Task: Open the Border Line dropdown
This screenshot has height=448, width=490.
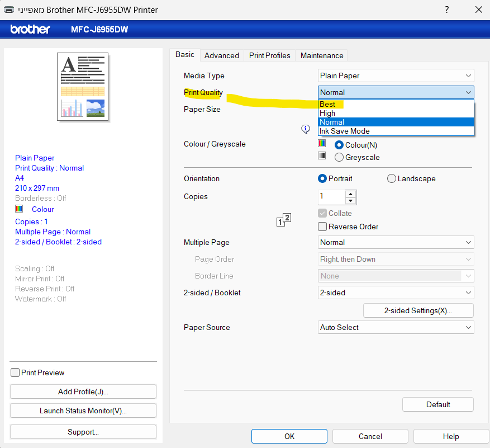Action: click(396, 276)
